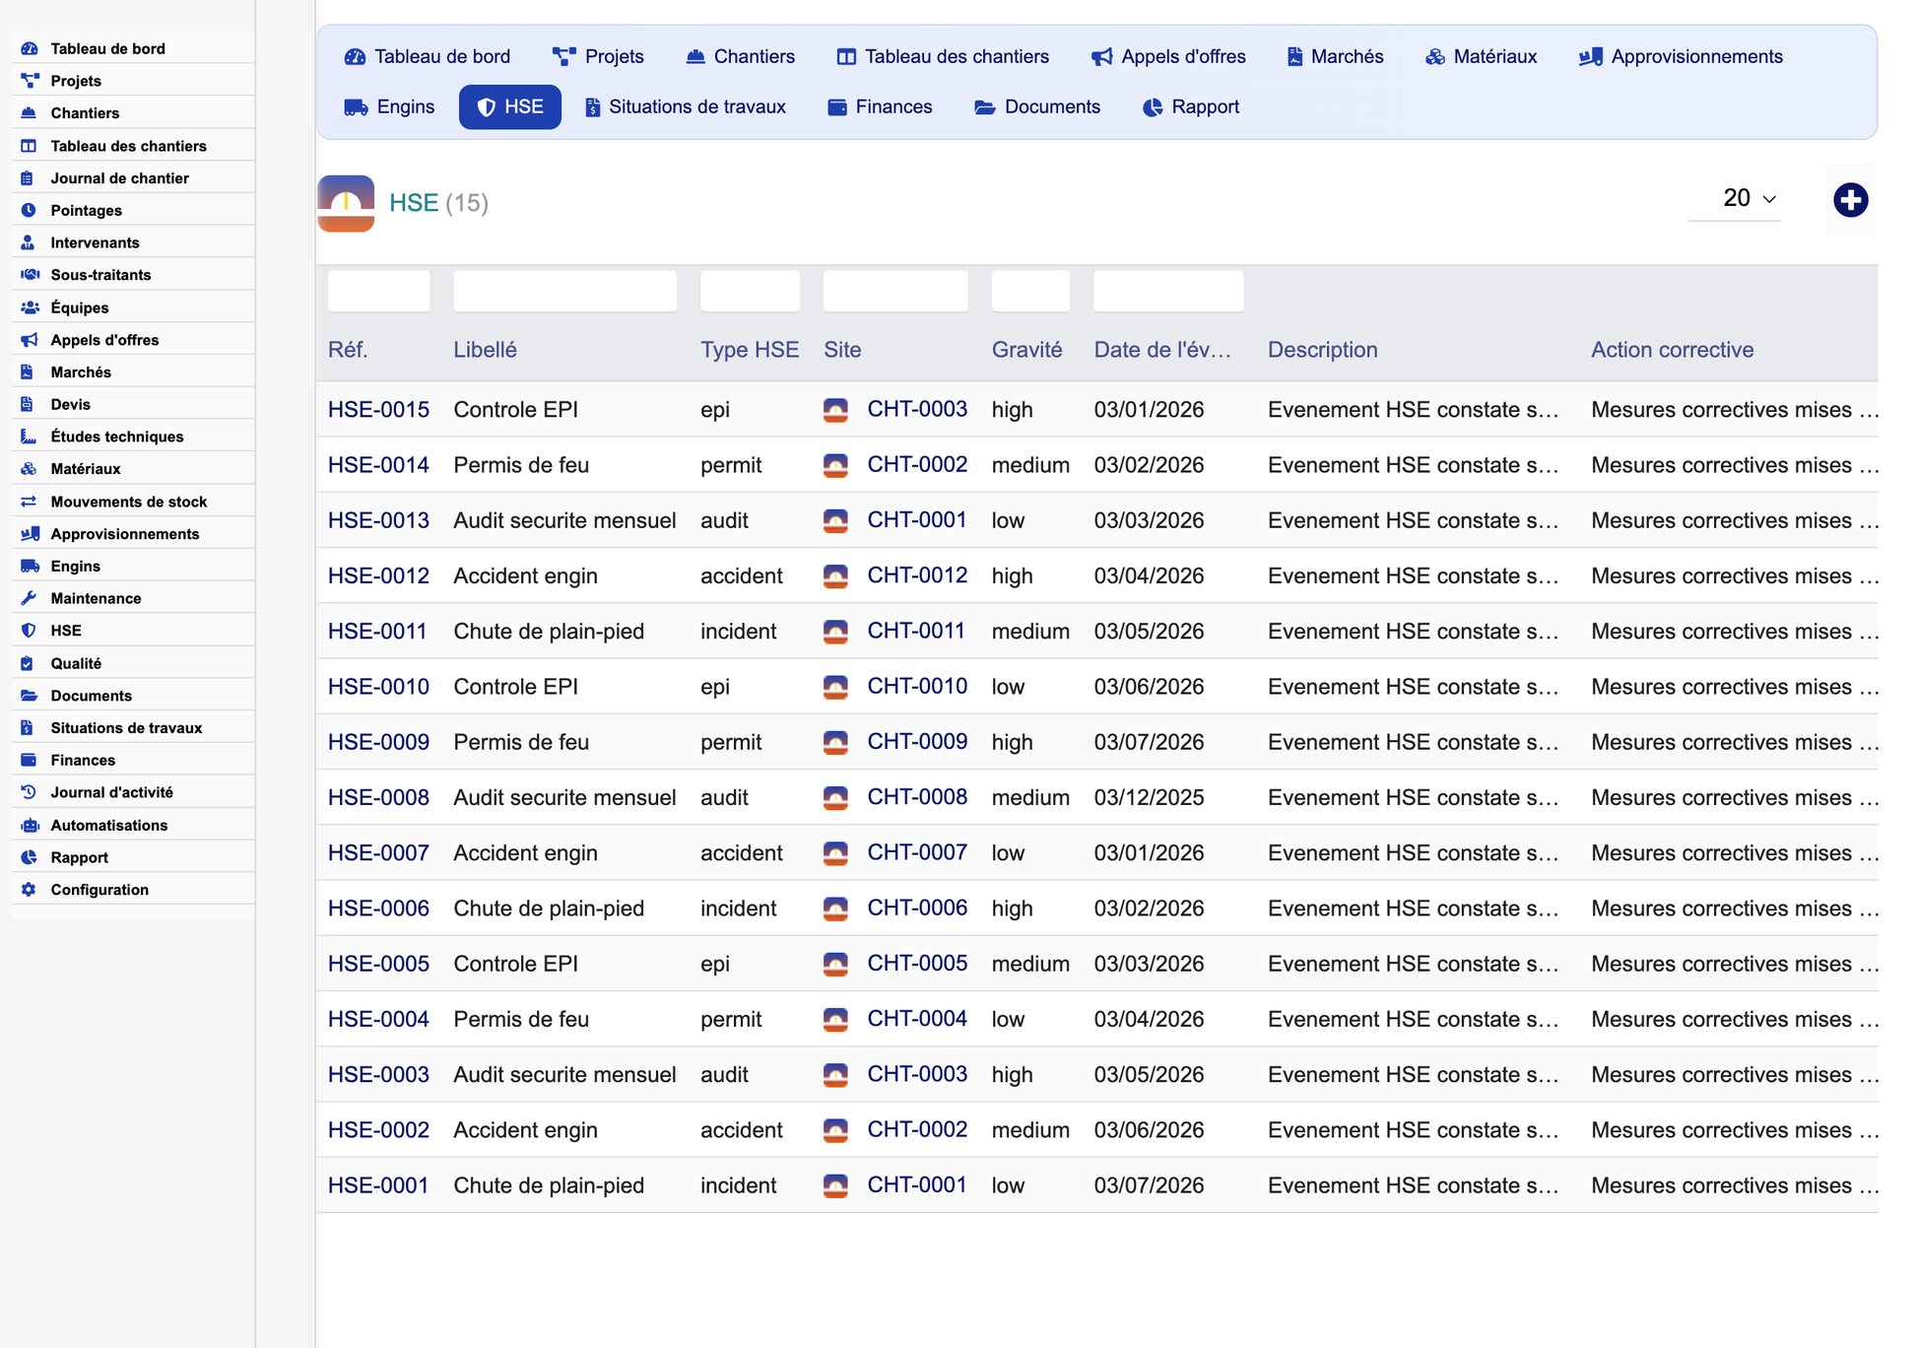Click the Gravité filter input field
Viewport: 1917px width, 1348px height.
pyautogui.click(x=1030, y=292)
